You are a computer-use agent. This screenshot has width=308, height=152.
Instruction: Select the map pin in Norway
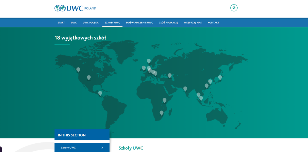pos(149,61)
